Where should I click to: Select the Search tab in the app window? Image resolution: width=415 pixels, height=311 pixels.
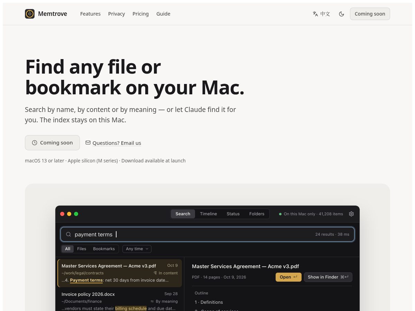183,214
